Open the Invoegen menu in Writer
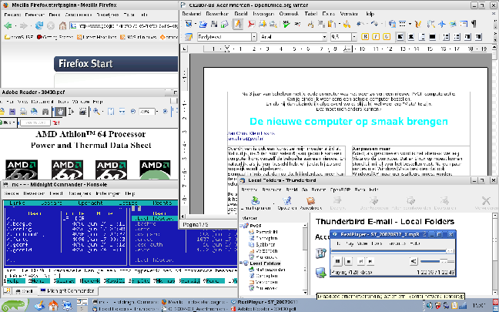Viewport: 499px width, 312px height. [263, 14]
